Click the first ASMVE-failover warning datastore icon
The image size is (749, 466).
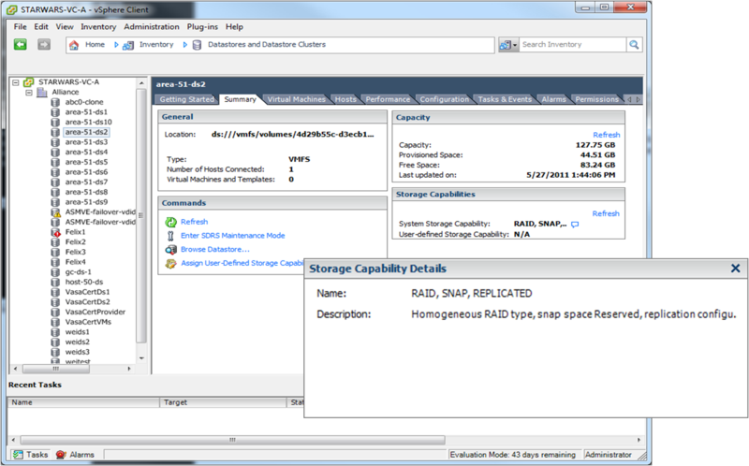(55, 212)
